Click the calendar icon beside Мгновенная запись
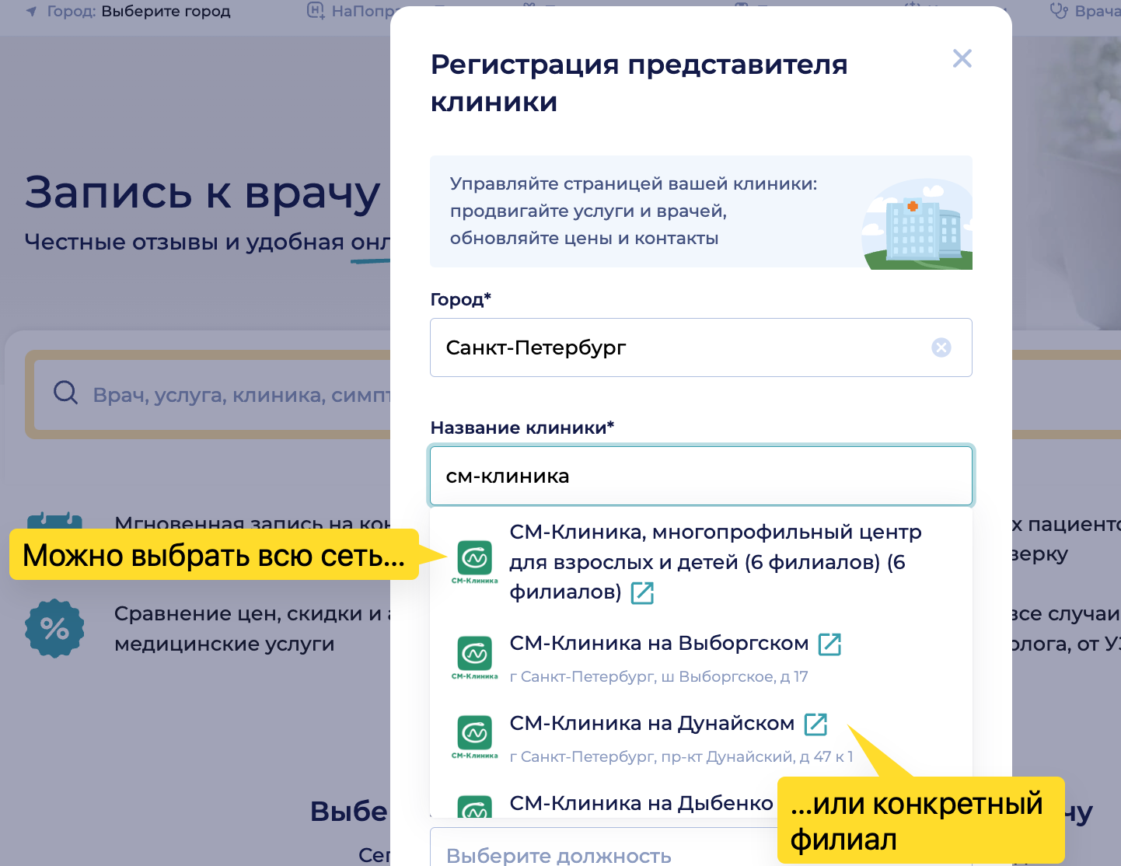Viewport: 1121px width, 866px height. pyautogui.click(x=54, y=519)
